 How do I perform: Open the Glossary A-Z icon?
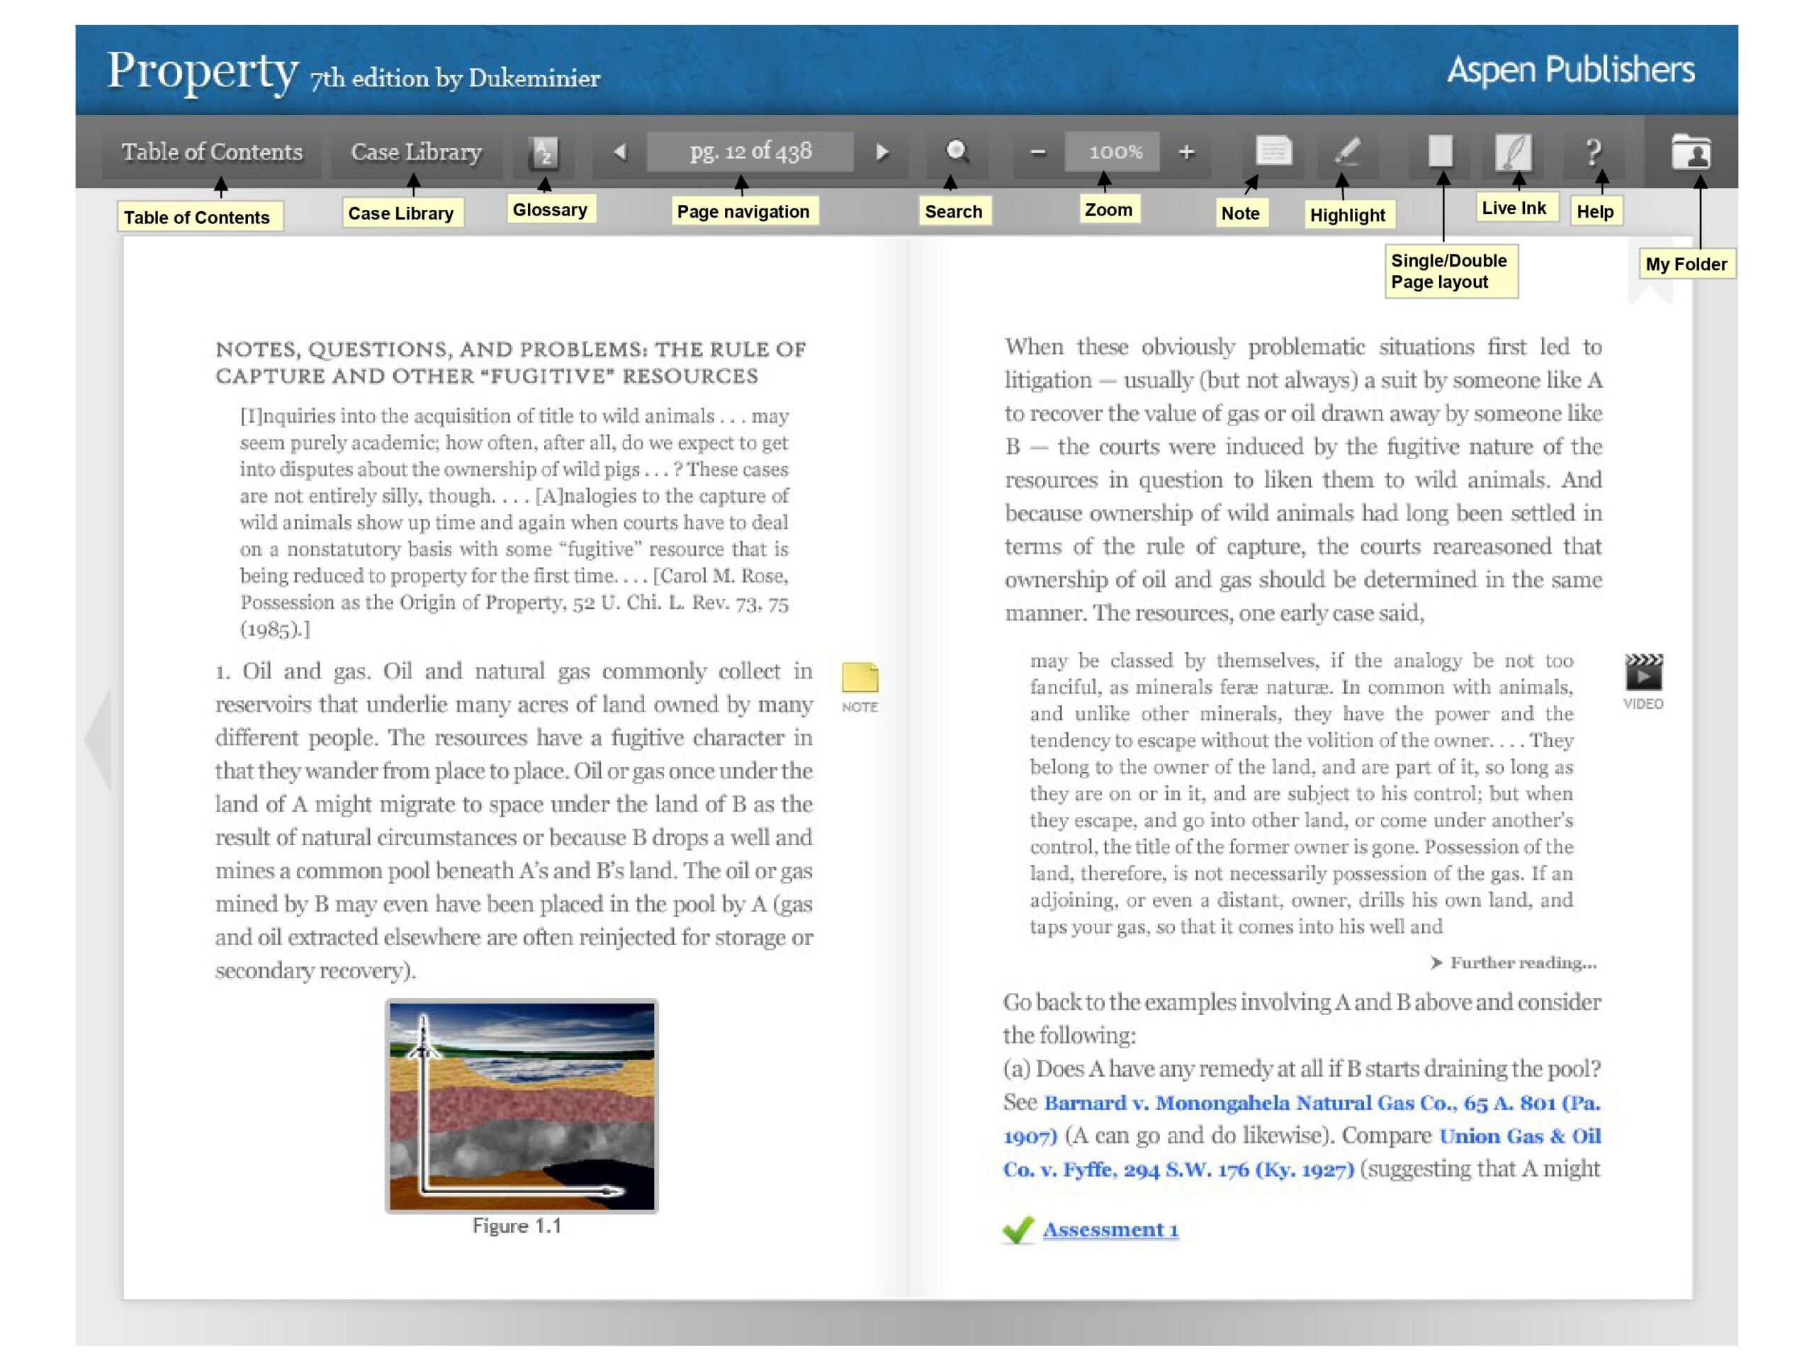544,152
